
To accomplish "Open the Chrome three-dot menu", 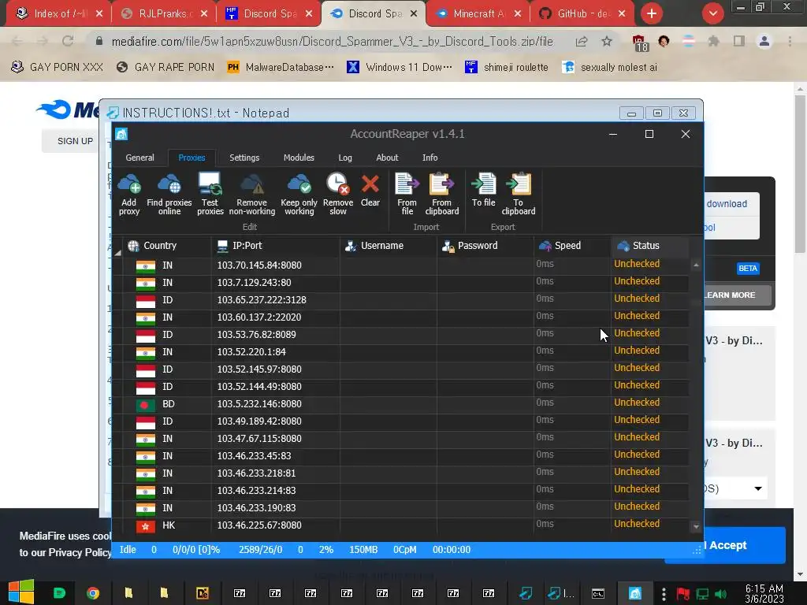I will [790, 41].
